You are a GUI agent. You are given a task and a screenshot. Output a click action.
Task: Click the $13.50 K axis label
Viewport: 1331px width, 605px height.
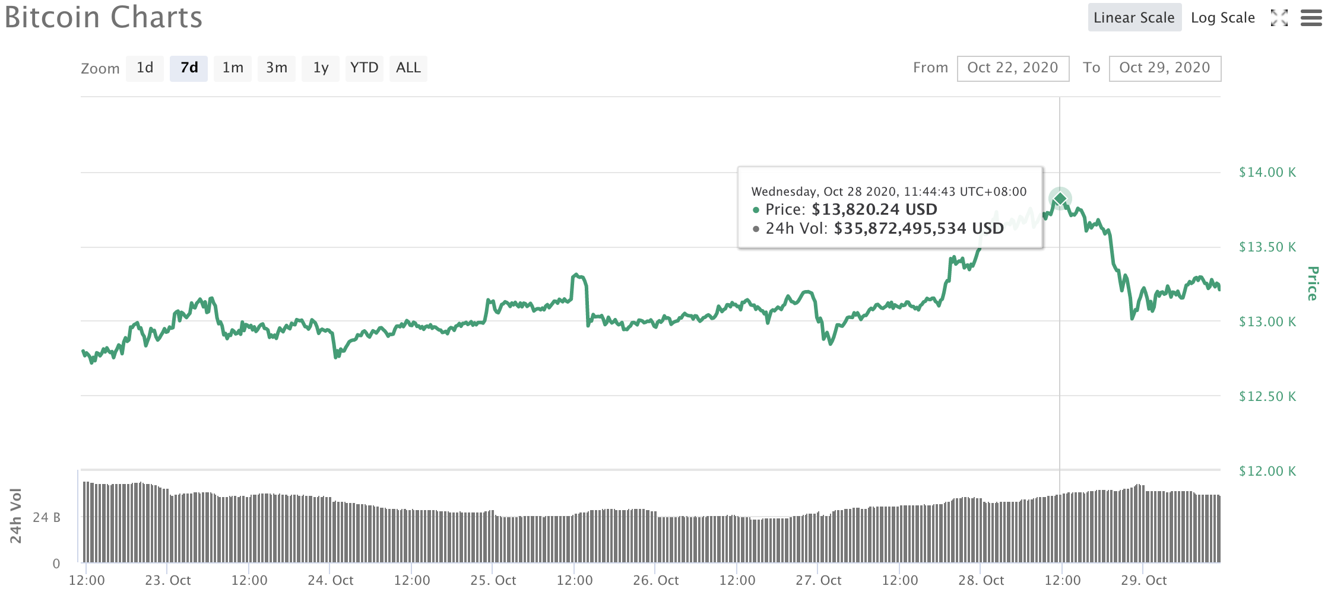click(1267, 247)
